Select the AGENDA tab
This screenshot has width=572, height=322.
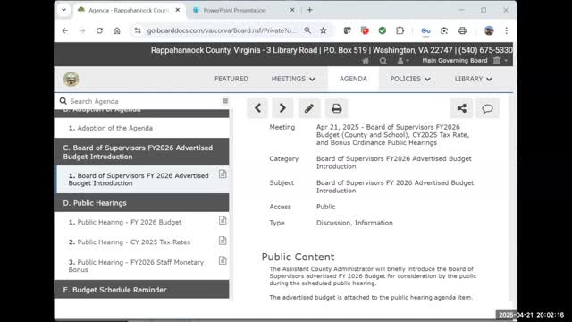pos(353,79)
